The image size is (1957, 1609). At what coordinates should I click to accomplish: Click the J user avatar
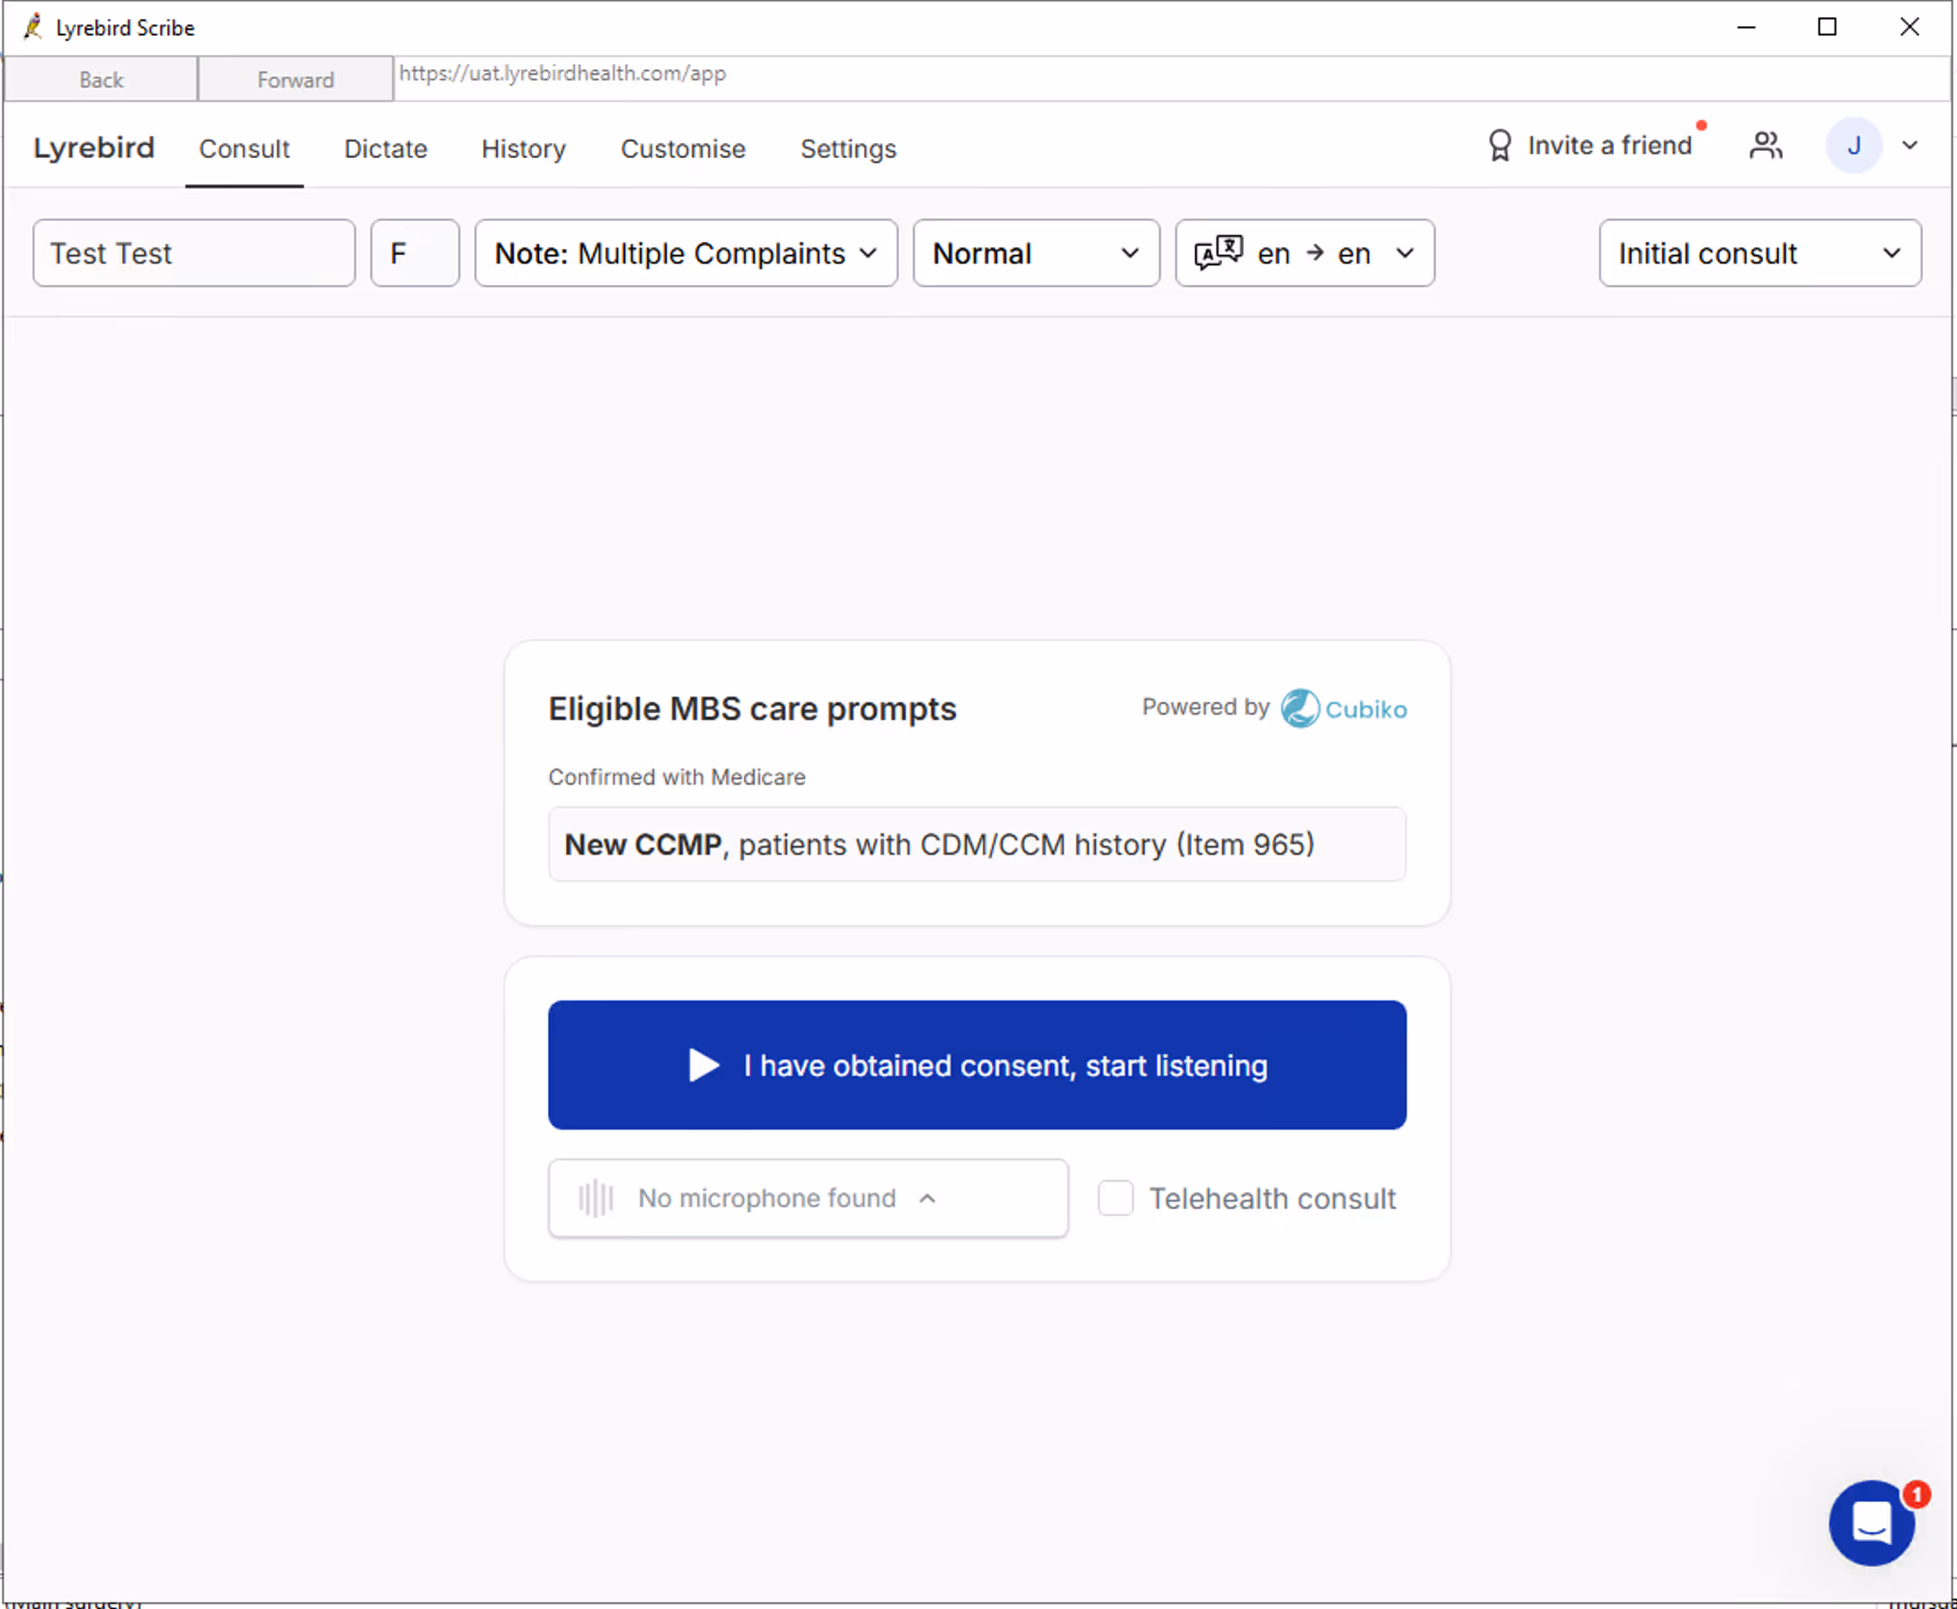[1852, 146]
